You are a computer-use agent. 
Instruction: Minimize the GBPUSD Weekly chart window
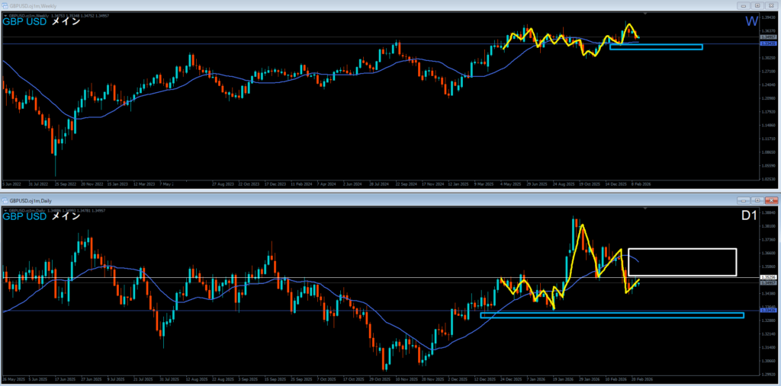coord(744,5)
